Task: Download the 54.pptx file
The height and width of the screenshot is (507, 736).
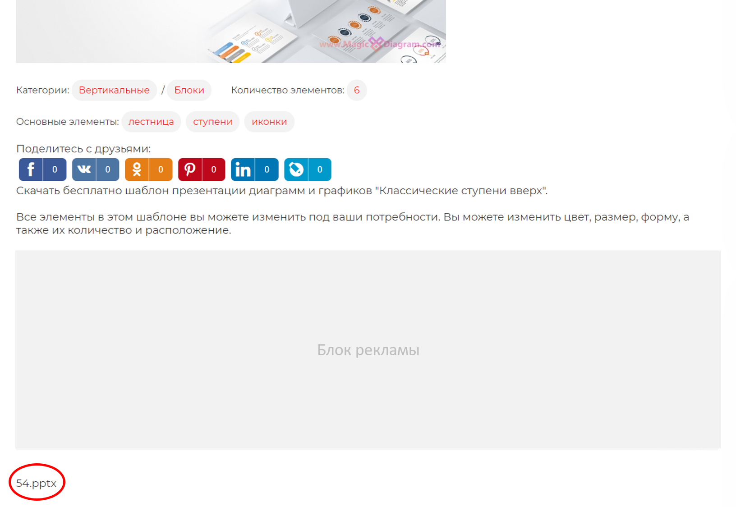Action: 36,483
